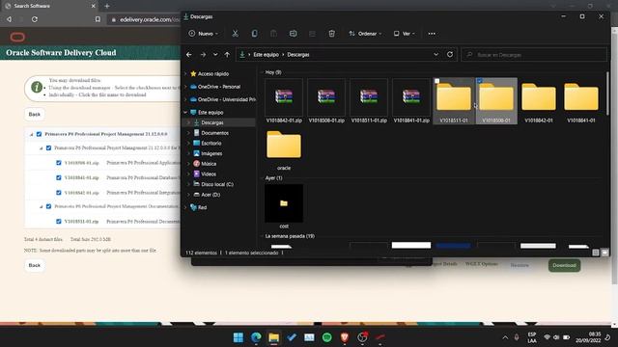Click the green Download button

pos(564,265)
